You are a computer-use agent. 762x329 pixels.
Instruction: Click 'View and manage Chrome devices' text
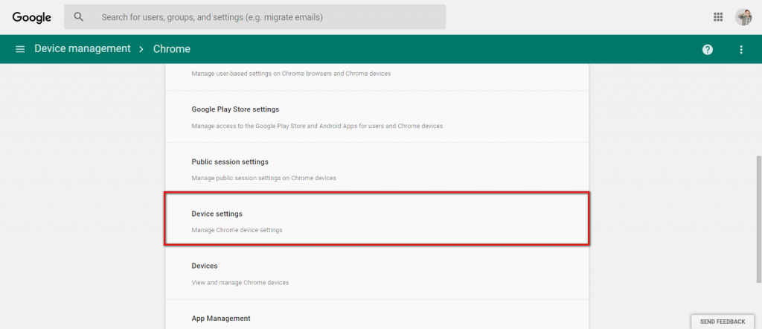pos(240,282)
